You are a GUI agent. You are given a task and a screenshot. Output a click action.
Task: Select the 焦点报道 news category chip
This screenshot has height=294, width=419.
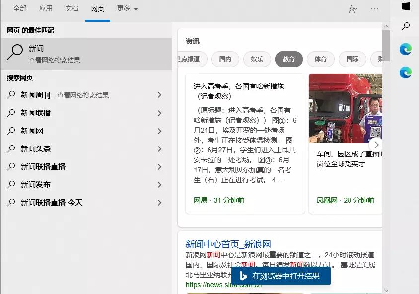192,59
